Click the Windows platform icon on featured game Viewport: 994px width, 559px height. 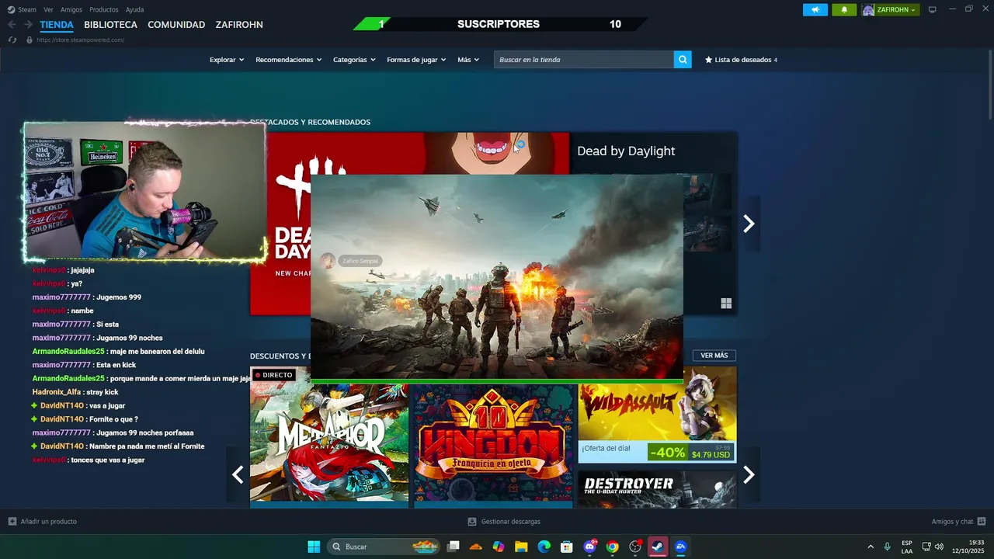[x=726, y=304]
